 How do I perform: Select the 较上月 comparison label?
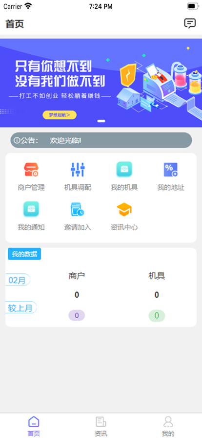point(21,307)
